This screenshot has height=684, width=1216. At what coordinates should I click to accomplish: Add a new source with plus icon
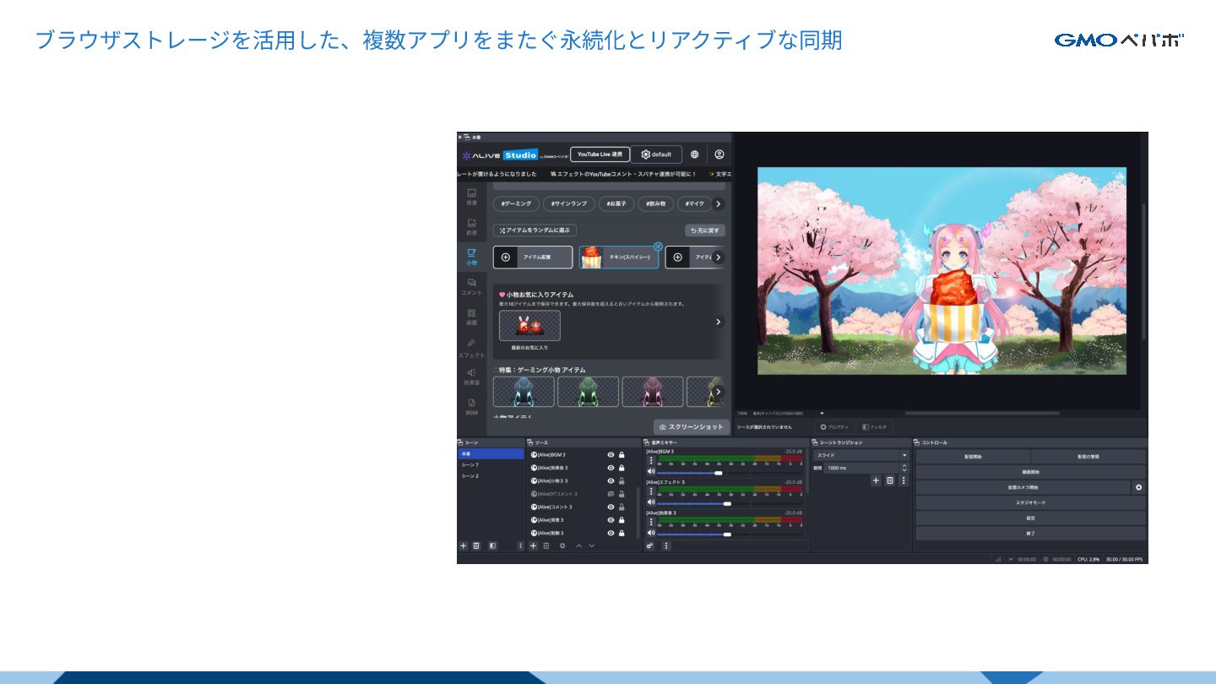533,546
